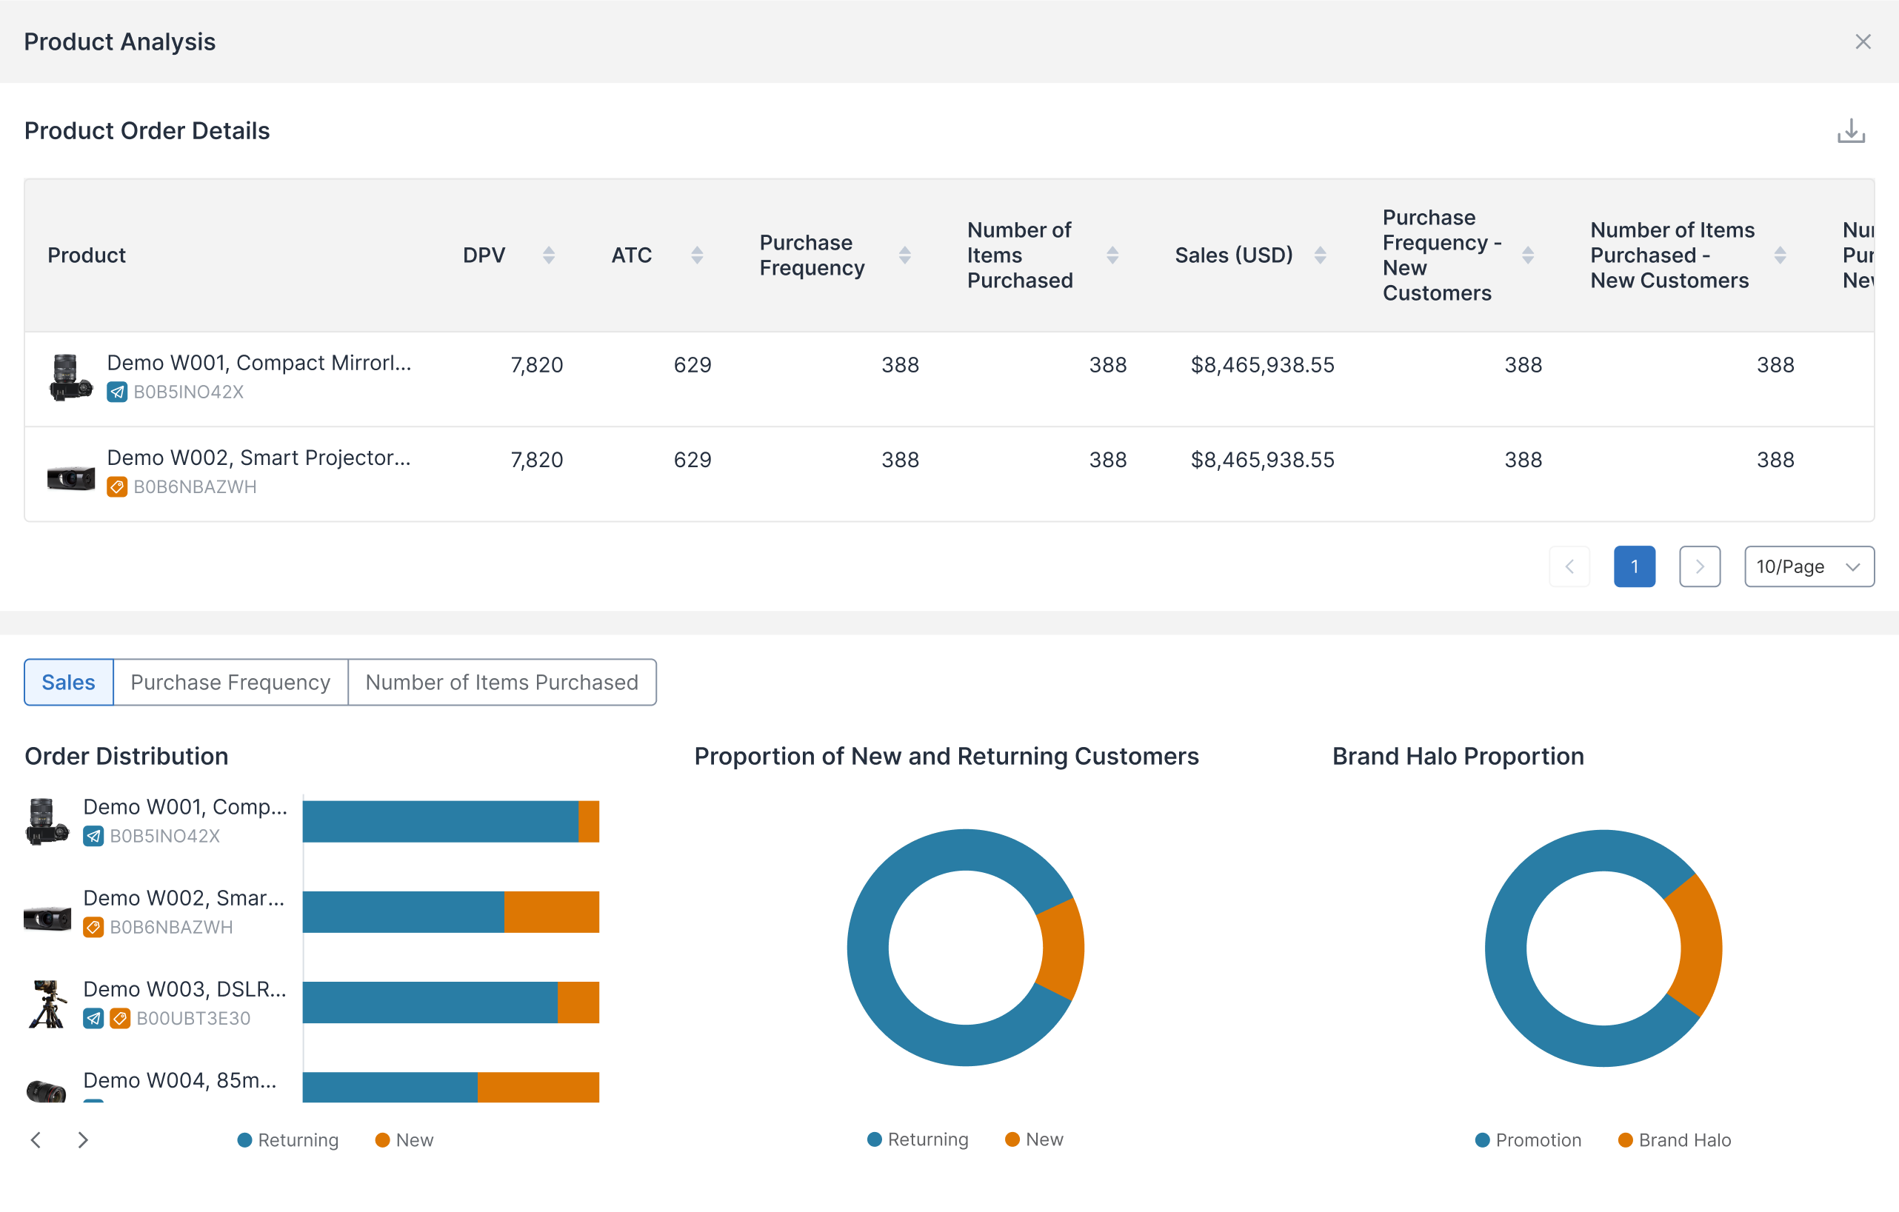Image resolution: width=1899 pixels, height=1212 pixels.
Task: Click the blue ad icon beside B00UBT3E30
Action: click(x=93, y=1019)
